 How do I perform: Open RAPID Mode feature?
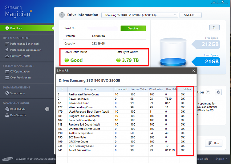(18, 109)
